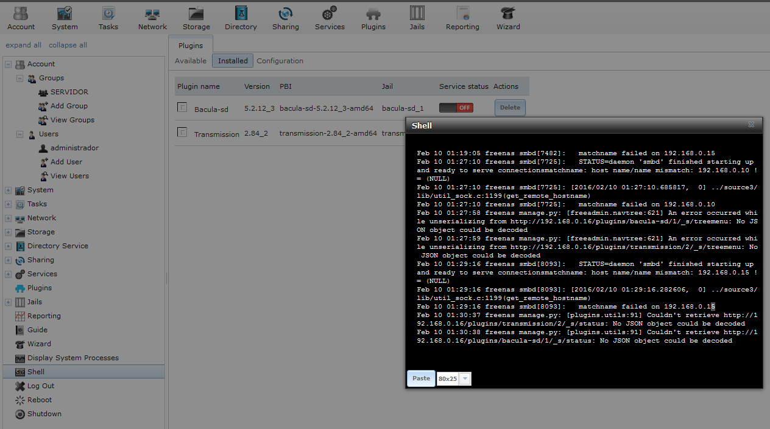Switch to the Installed sub-tab
770x429 pixels.
coord(233,61)
